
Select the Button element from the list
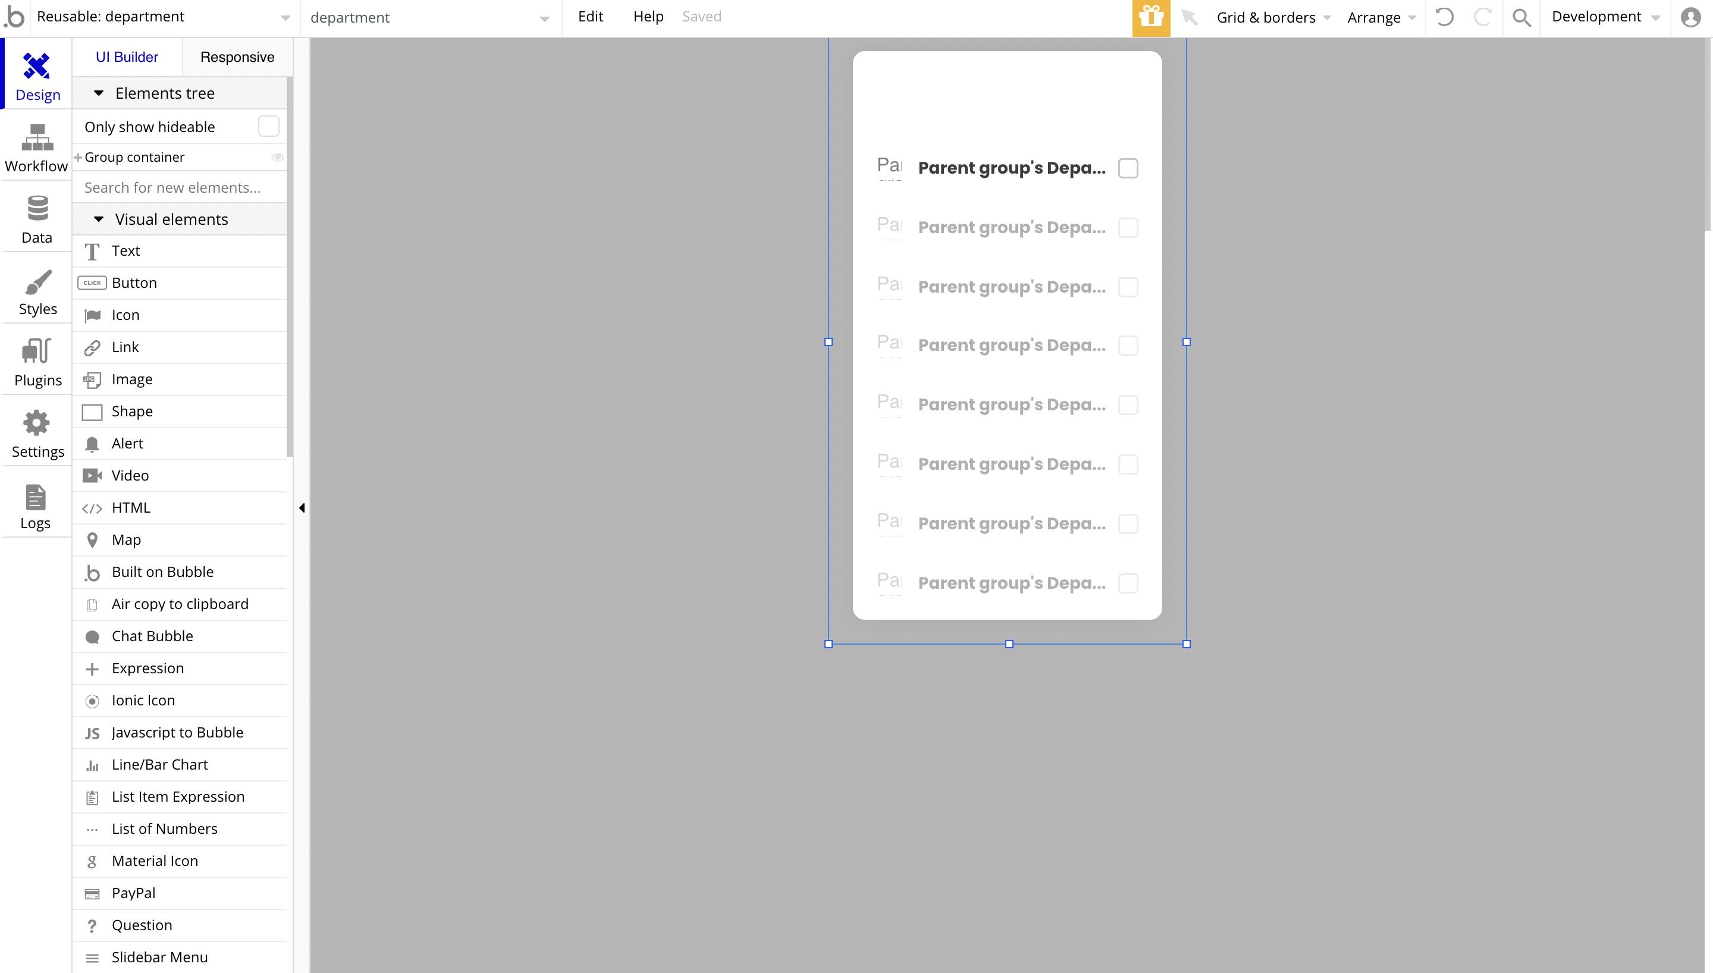tap(134, 283)
